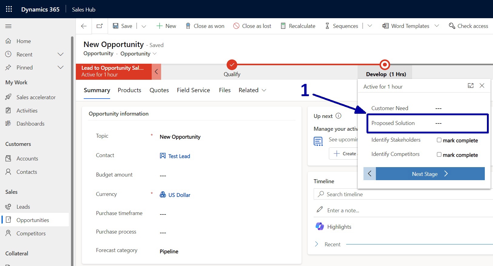The image size is (493, 266).
Task: Click Close as lost command
Action: (252, 26)
